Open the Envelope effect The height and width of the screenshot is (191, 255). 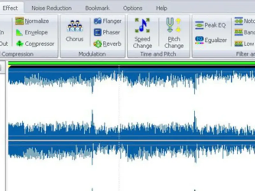click(x=32, y=32)
